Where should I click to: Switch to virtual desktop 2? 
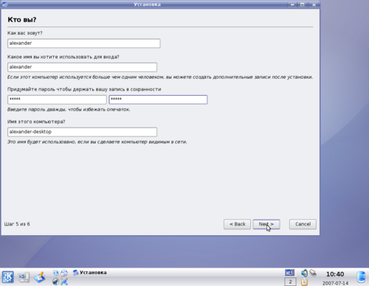tap(290, 282)
